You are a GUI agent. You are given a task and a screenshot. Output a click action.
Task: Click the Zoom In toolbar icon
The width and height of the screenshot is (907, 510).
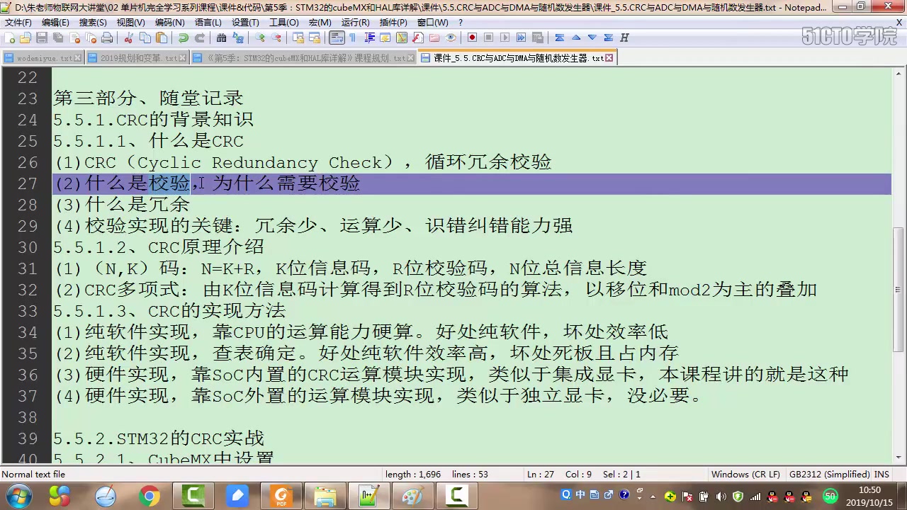[260, 38]
